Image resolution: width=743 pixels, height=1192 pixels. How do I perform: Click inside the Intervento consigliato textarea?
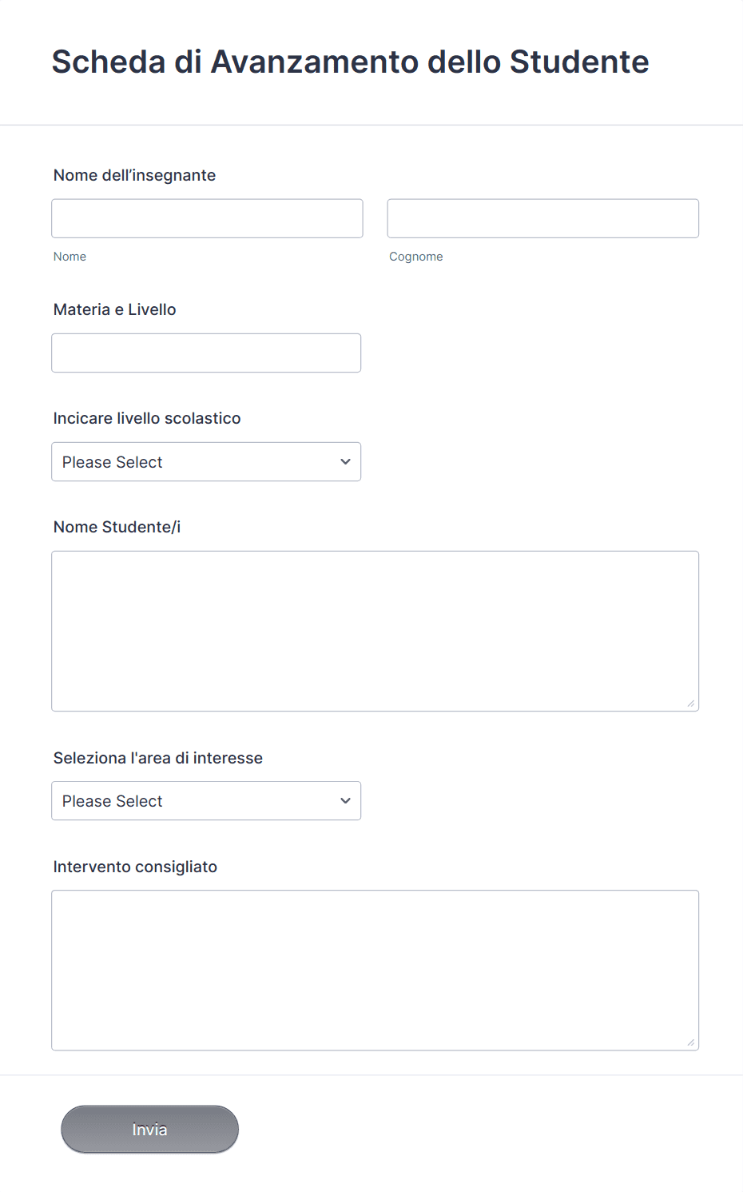point(375,970)
